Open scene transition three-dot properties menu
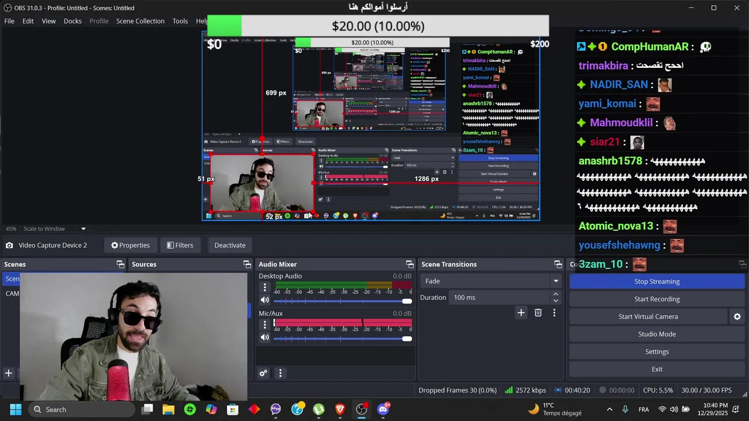The width and height of the screenshot is (749, 421). [x=554, y=313]
